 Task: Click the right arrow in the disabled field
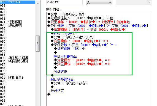click(149, 2)
